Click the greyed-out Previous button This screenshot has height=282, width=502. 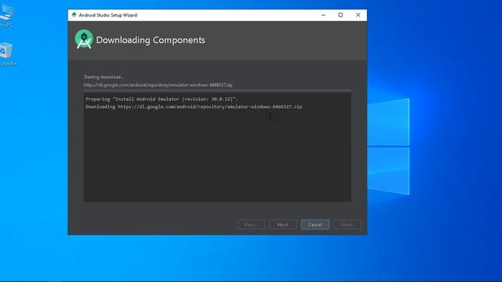click(x=251, y=225)
